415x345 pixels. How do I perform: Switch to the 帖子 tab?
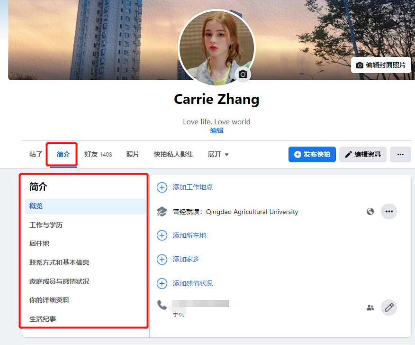(x=36, y=154)
